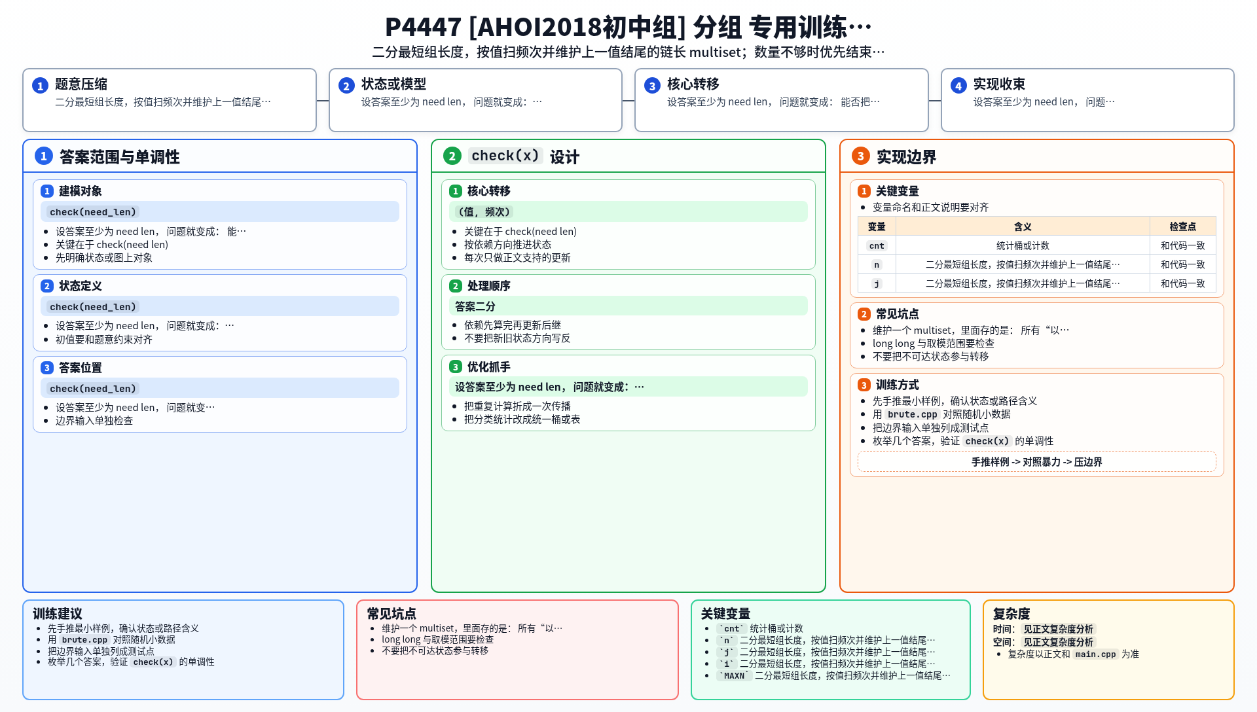Click the check(x) code label in green header
This screenshot has height=712, width=1257.
click(505, 156)
